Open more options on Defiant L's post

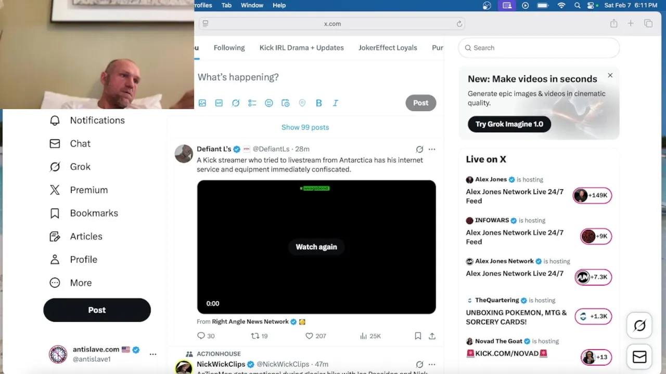pos(432,149)
